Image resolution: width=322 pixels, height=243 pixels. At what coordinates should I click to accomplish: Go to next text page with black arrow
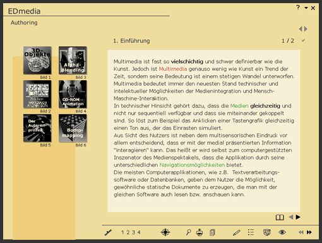(x=298, y=217)
